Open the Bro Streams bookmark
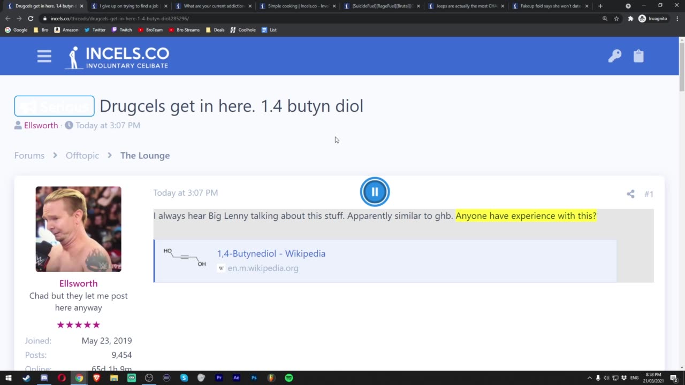This screenshot has height=385, width=685. click(x=184, y=30)
